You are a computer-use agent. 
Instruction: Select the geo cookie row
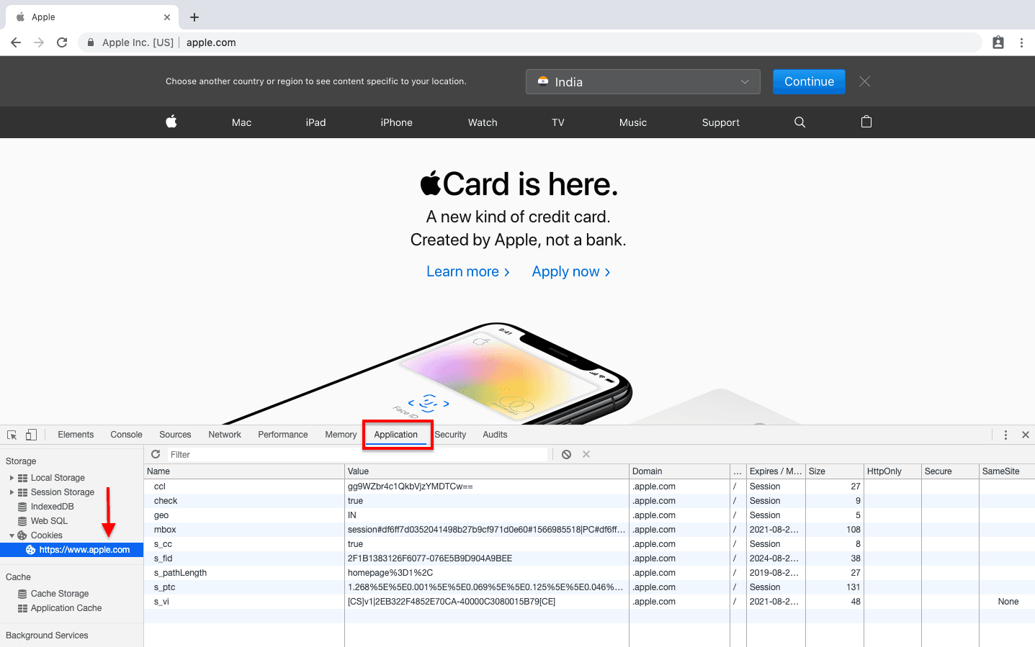click(589, 515)
